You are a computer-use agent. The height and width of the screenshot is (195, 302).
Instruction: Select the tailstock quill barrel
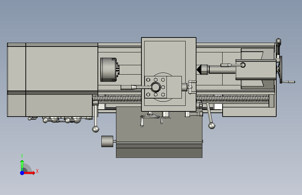222,69
